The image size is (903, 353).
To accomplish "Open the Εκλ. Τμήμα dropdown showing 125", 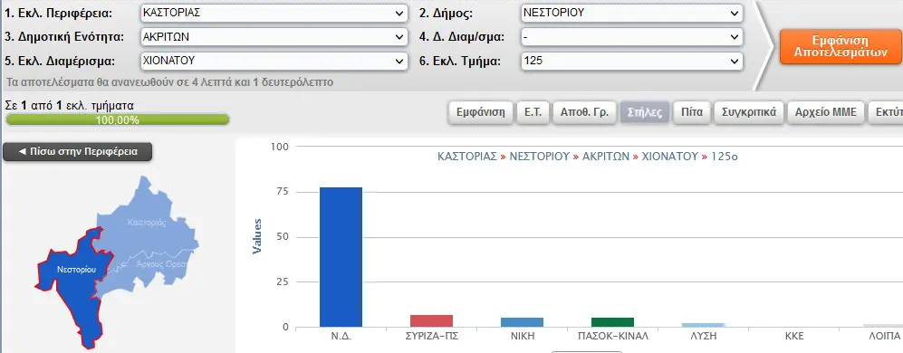I will click(x=631, y=61).
